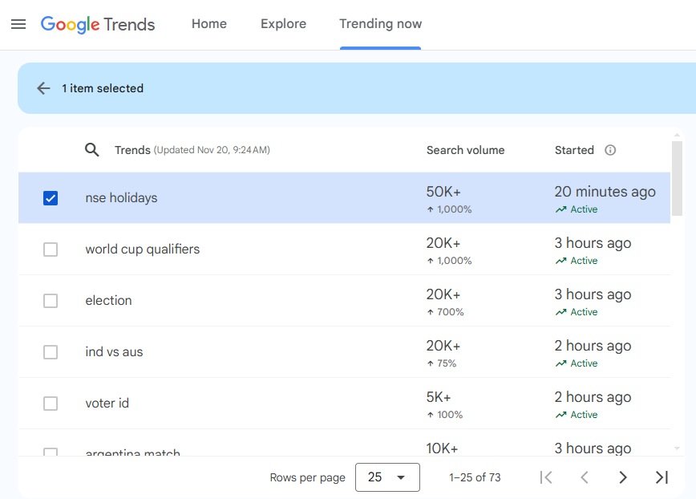Screen dimensions: 696x499
Task: Jump to the first page of results
Action: coord(546,477)
